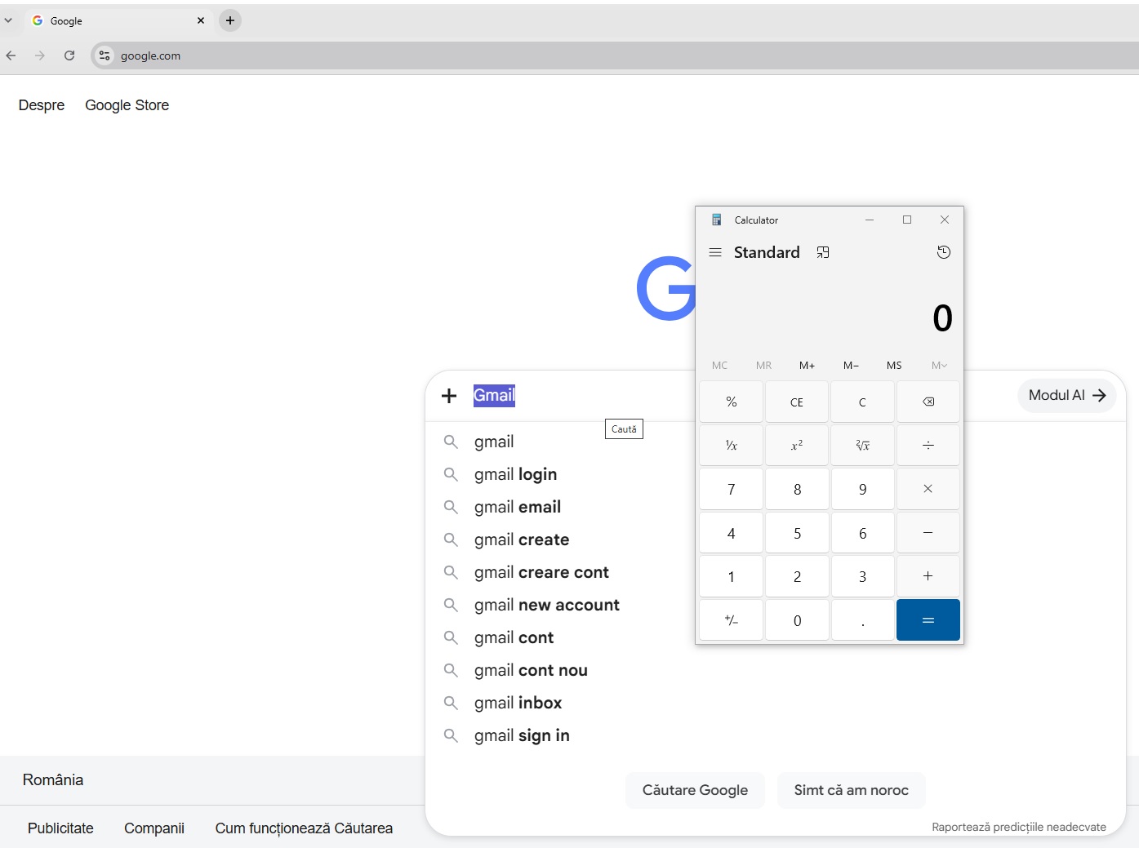Click M- memory subtract button

pyautogui.click(x=851, y=366)
